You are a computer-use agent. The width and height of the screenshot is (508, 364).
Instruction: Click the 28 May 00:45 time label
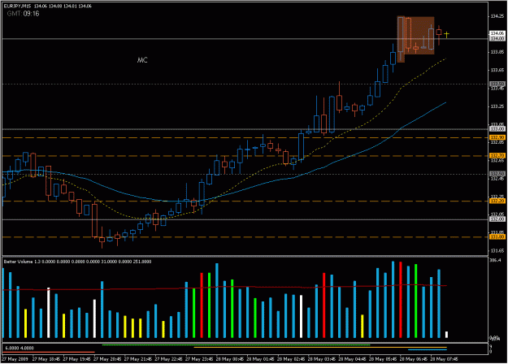[x=230, y=359]
